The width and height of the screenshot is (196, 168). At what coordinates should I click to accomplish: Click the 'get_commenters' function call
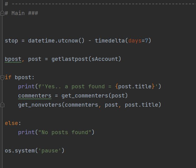point(85,96)
